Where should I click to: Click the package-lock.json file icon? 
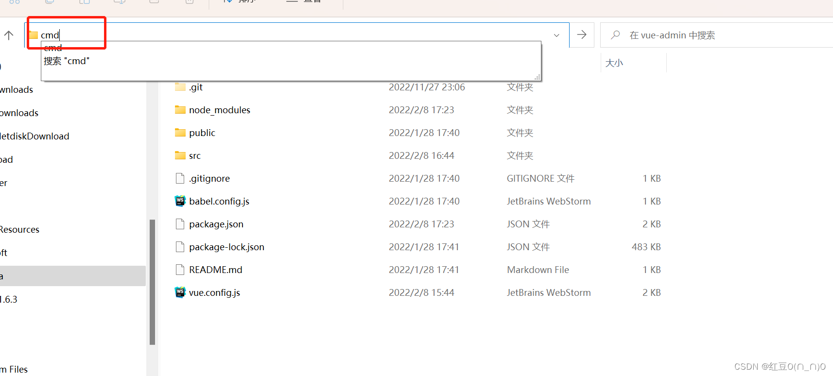coord(180,247)
